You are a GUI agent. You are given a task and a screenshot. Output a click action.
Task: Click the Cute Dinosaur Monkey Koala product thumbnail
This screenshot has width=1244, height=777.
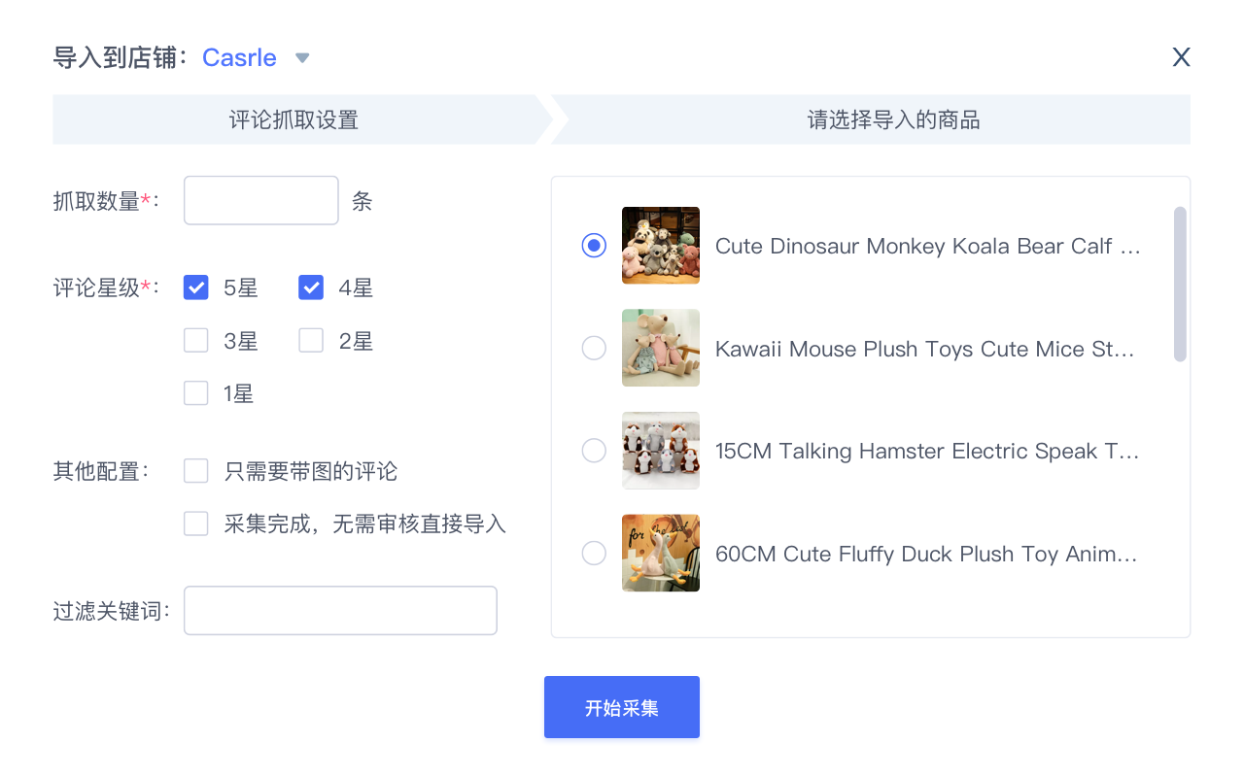(660, 245)
